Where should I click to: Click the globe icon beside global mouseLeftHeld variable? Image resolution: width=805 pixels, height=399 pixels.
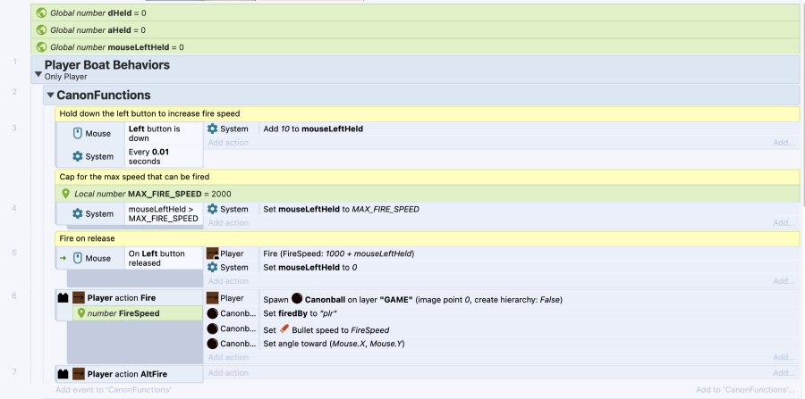[x=41, y=46]
